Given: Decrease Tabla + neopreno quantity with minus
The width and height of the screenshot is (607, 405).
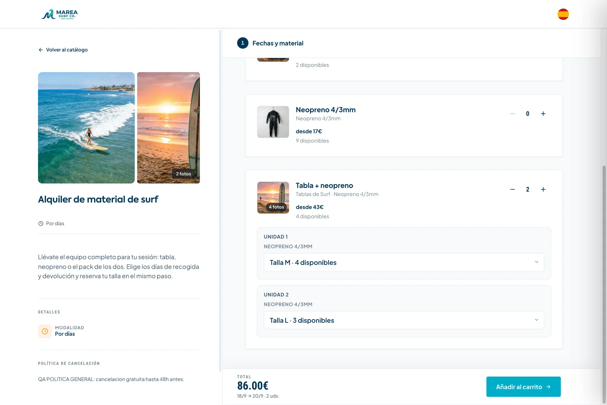Looking at the screenshot, I should [x=513, y=189].
